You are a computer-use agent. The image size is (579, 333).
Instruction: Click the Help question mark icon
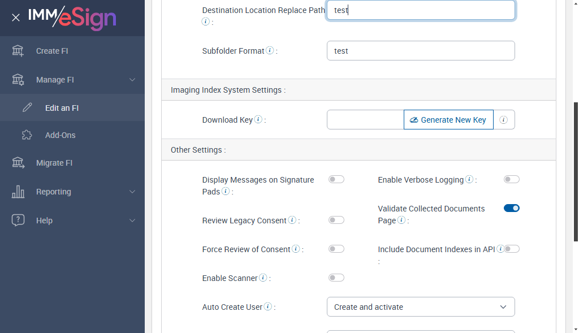coord(18,220)
